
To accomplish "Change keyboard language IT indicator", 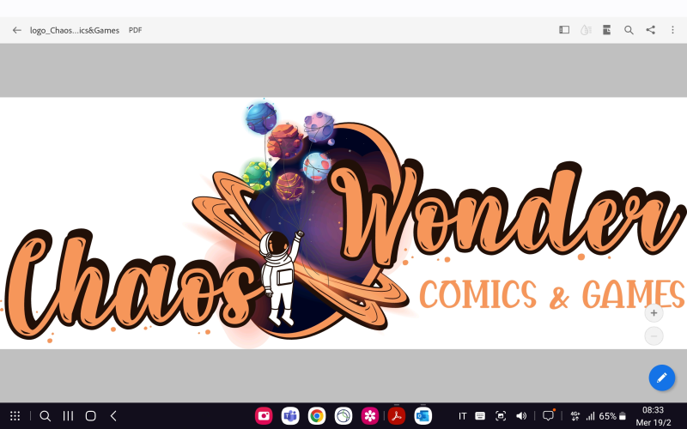I will (x=463, y=416).
